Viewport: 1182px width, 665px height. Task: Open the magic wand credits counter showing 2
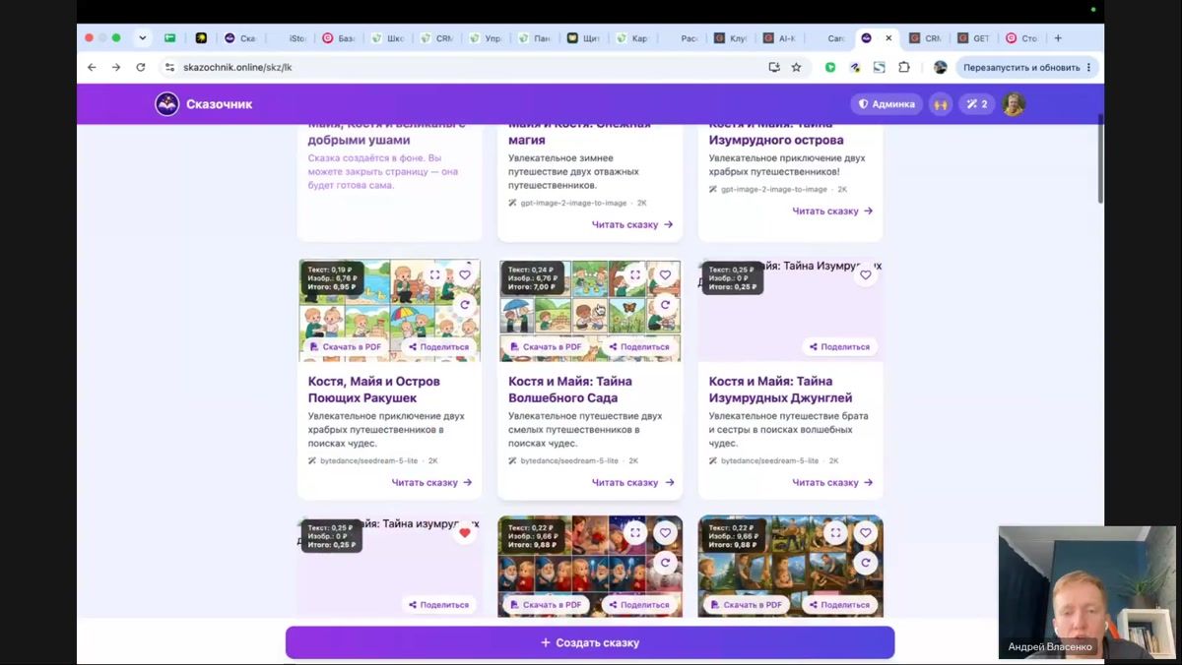tap(977, 104)
